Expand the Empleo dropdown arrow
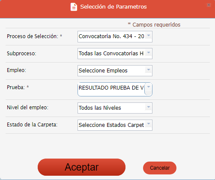Viewport: 215px width, 180px height. [x=149, y=70]
